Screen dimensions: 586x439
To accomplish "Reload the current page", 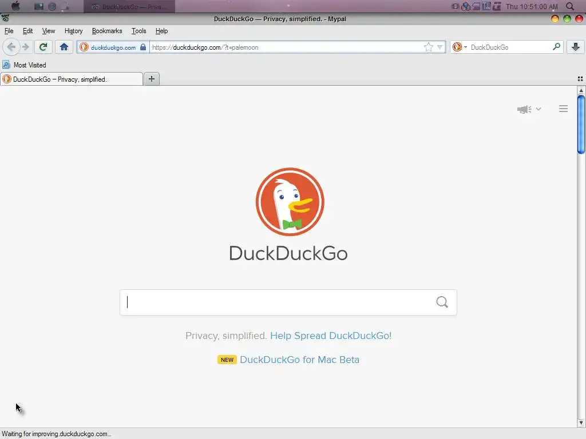I will click(x=43, y=47).
